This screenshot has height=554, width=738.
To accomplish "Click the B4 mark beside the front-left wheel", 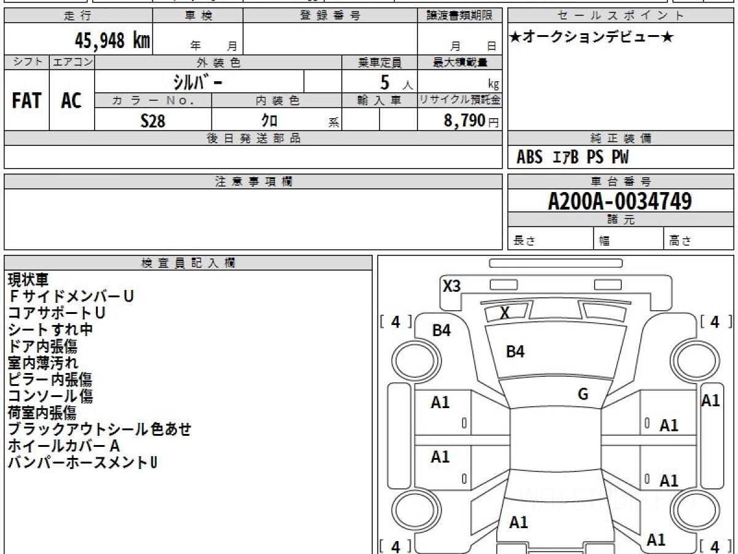I will coord(442,331).
